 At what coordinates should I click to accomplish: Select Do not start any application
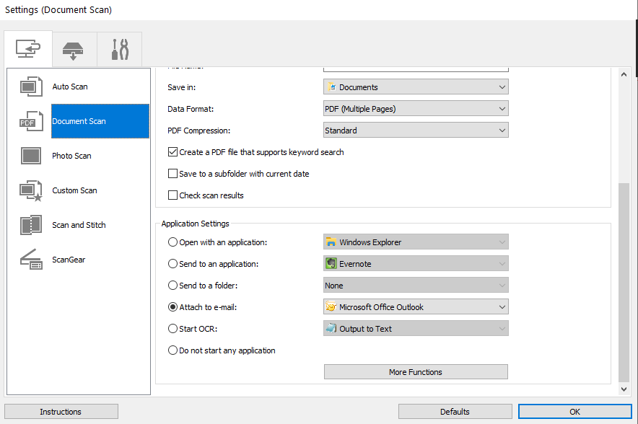[173, 350]
